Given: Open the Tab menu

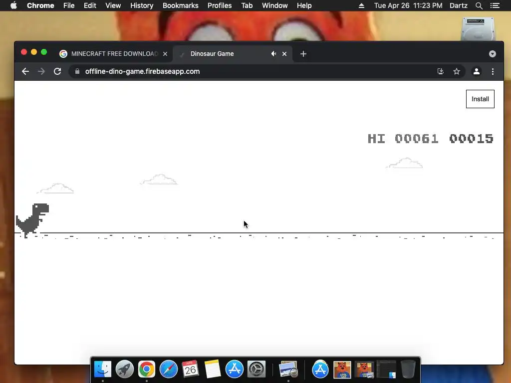Looking at the screenshot, I should point(247,5).
